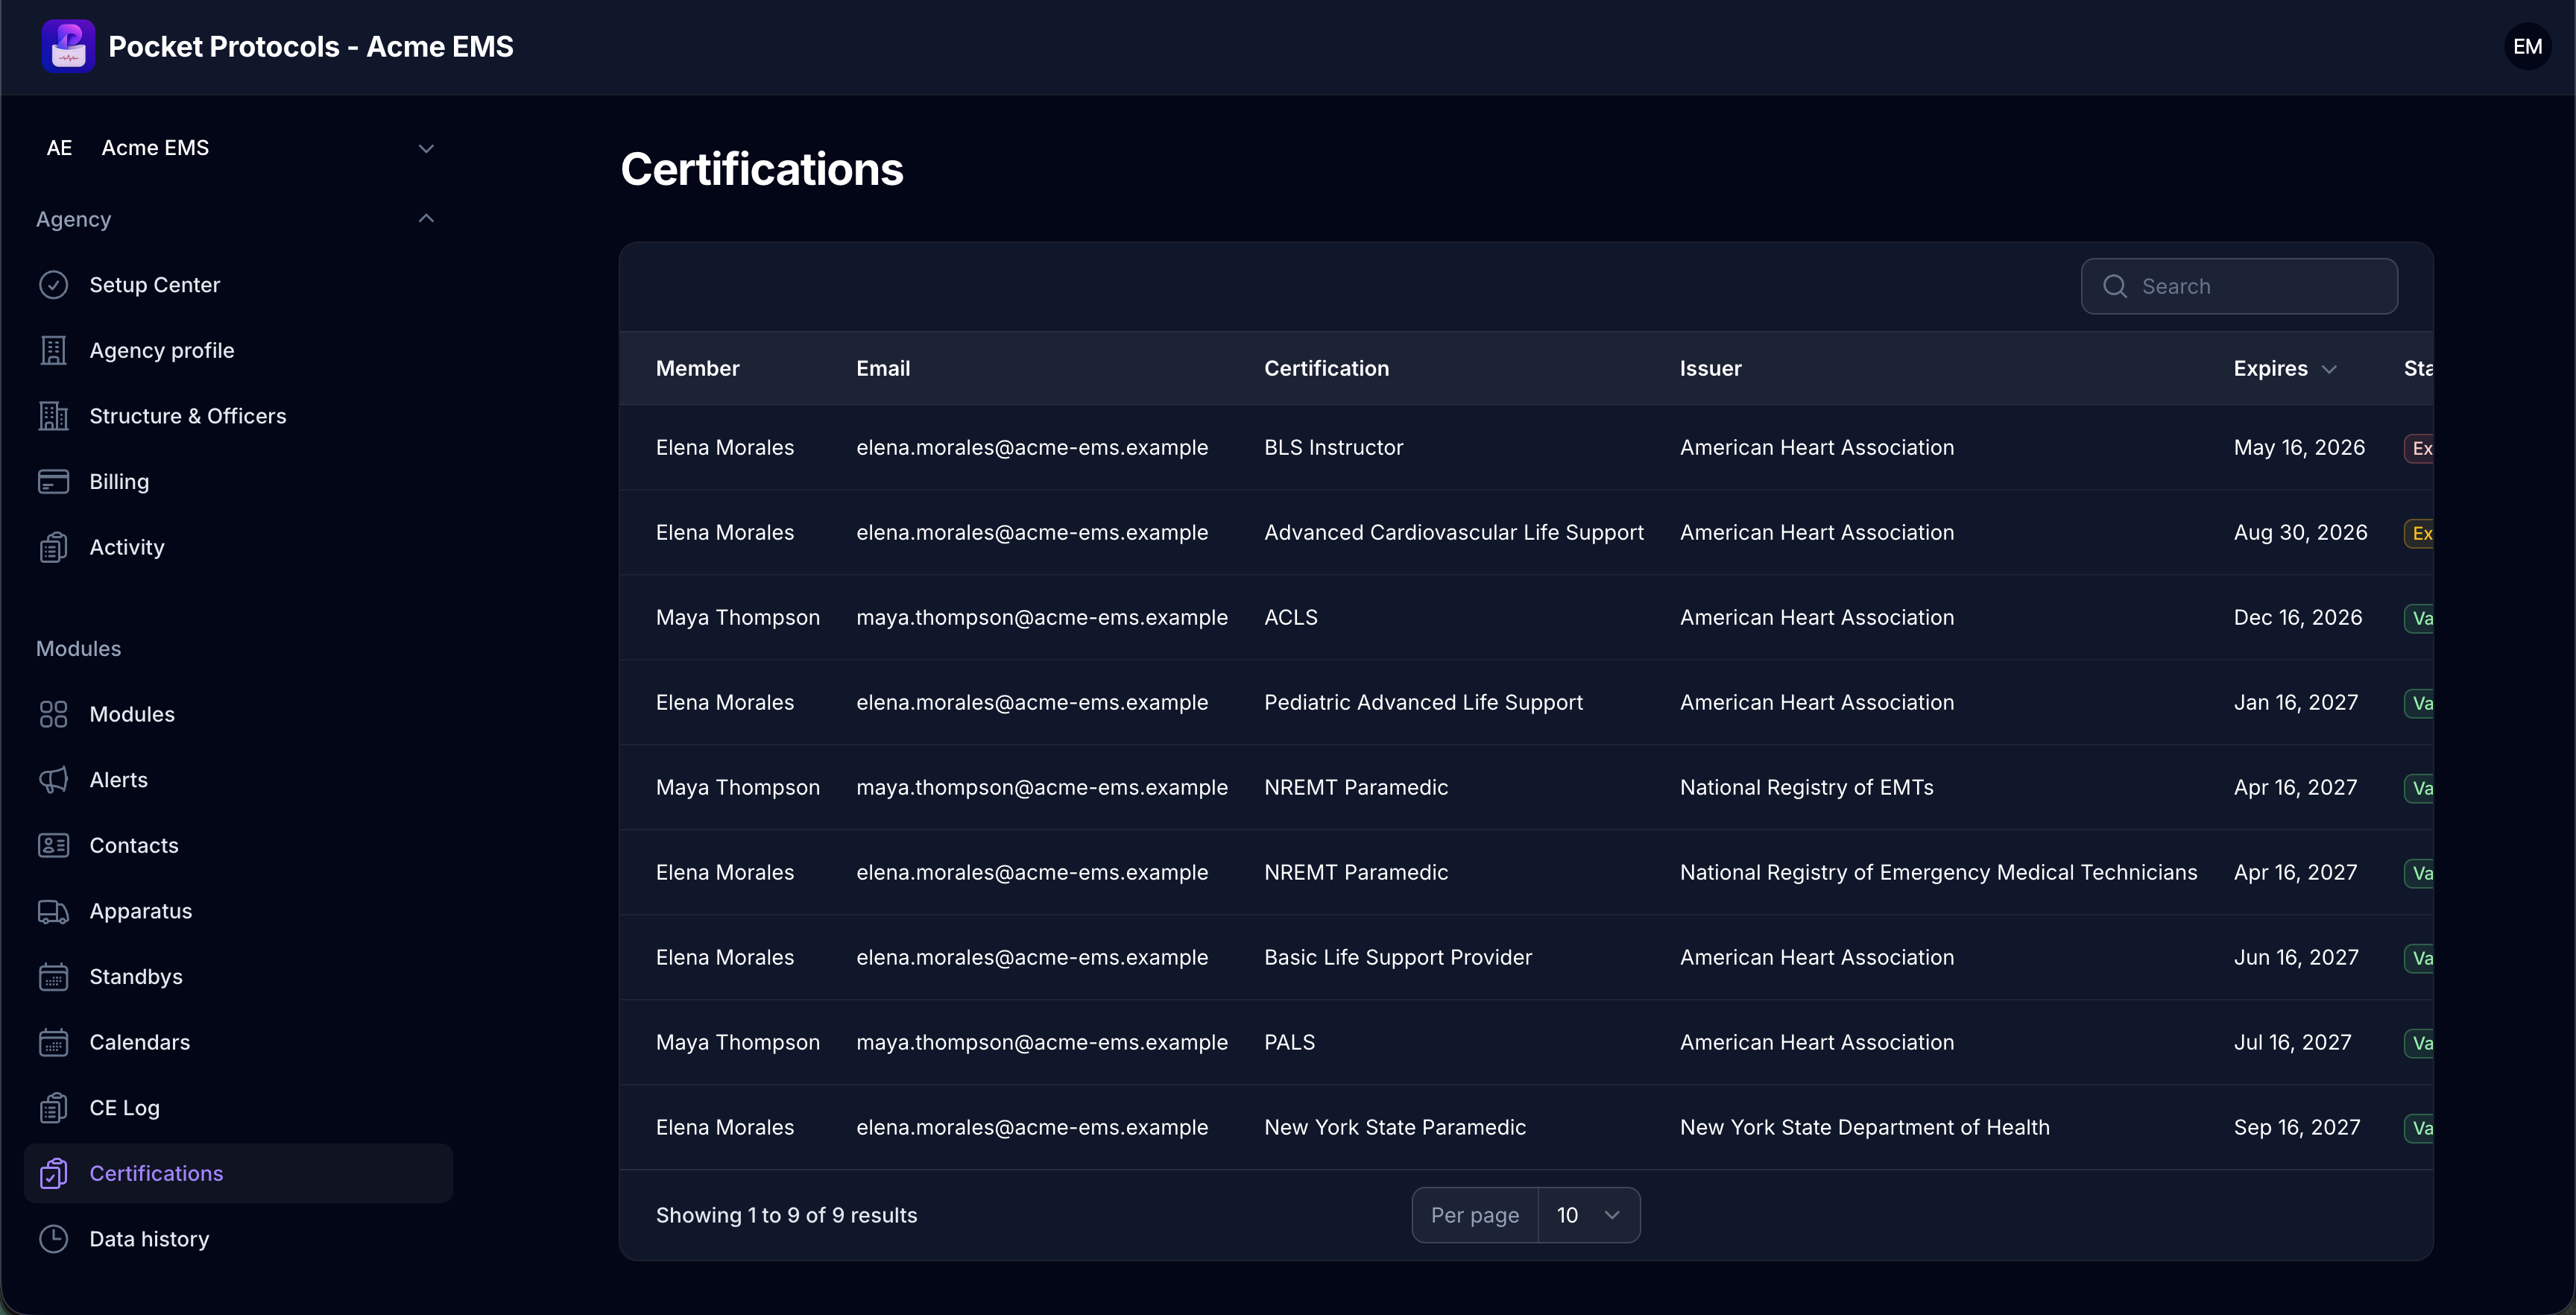Viewport: 2576px width, 1315px height.
Task: Toggle the Expires column sort arrow
Action: [x=2329, y=369]
